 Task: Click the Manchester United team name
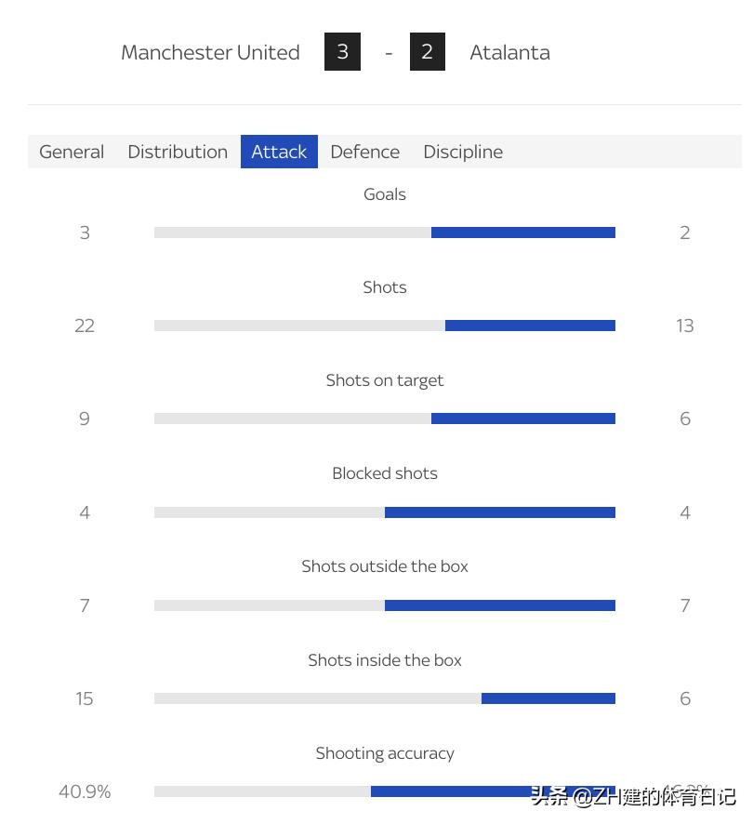(210, 52)
